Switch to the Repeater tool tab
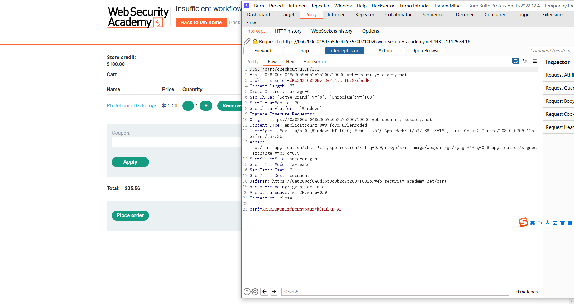Screen dimensions: 574x304 tap(365, 15)
